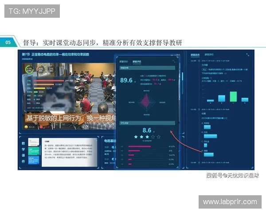Screen dimensions: 266x213
Task: Click the red unhappy face icon
Action: (41, 127)
